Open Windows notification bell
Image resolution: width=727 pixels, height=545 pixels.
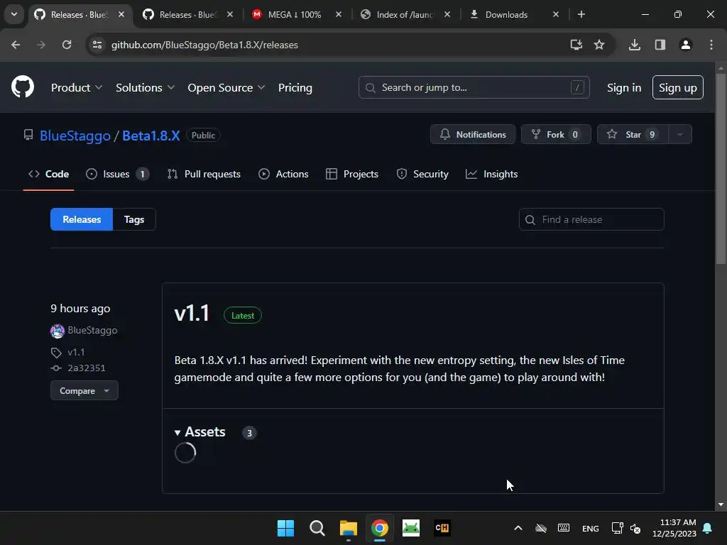[x=708, y=528]
